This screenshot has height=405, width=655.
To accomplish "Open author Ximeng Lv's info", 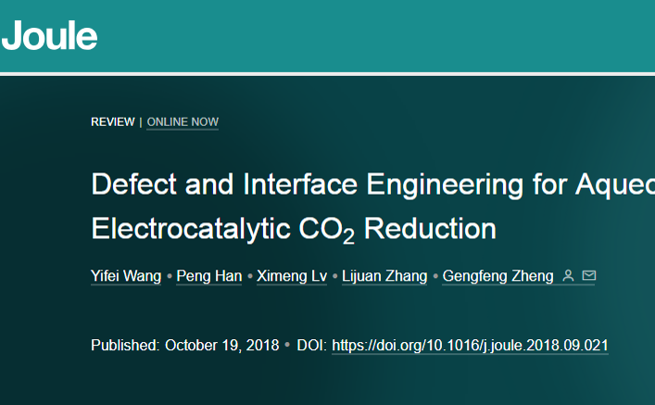I will 291,276.
